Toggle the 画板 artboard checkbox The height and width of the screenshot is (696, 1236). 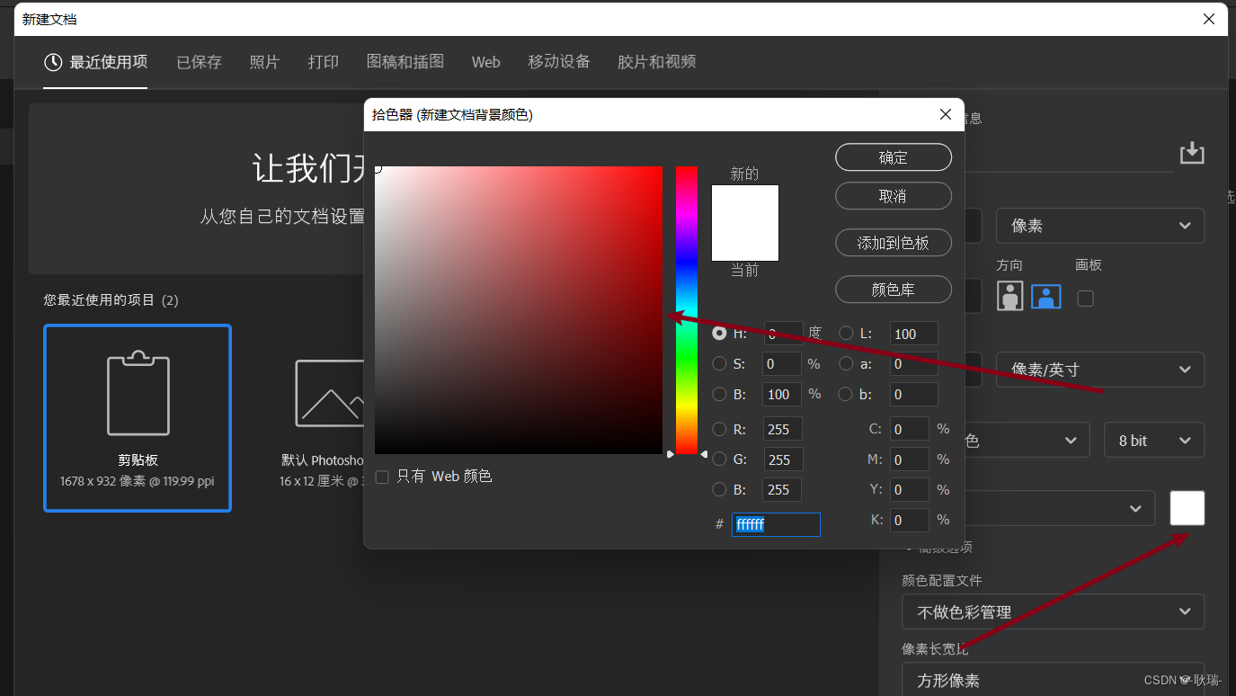coord(1086,298)
